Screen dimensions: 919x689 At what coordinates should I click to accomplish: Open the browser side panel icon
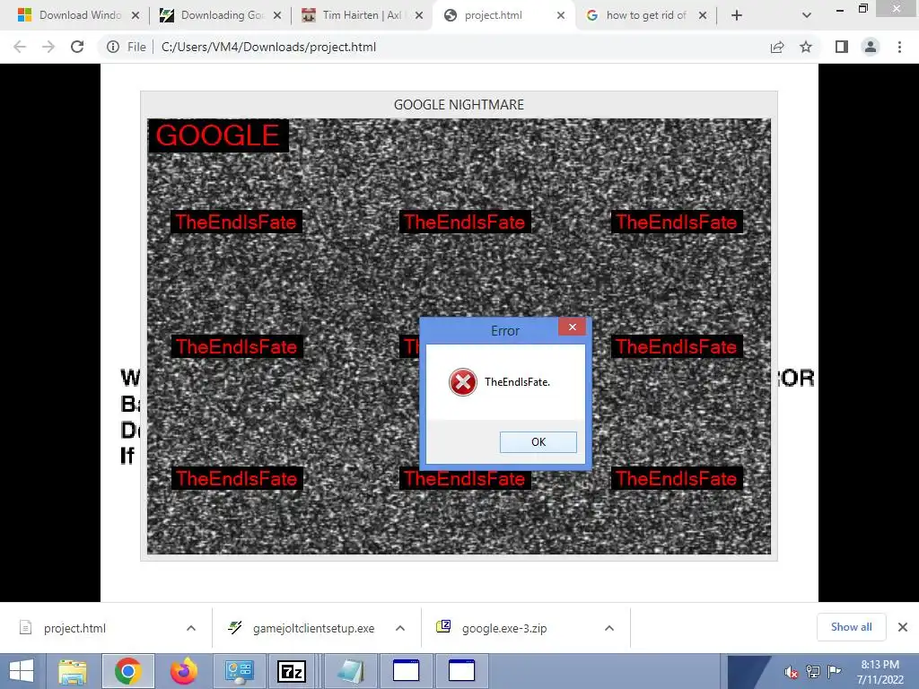click(842, 47)
